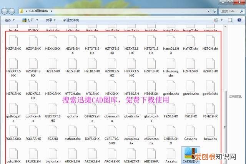Select the HZXY.SHX file icon

point(33,41)
